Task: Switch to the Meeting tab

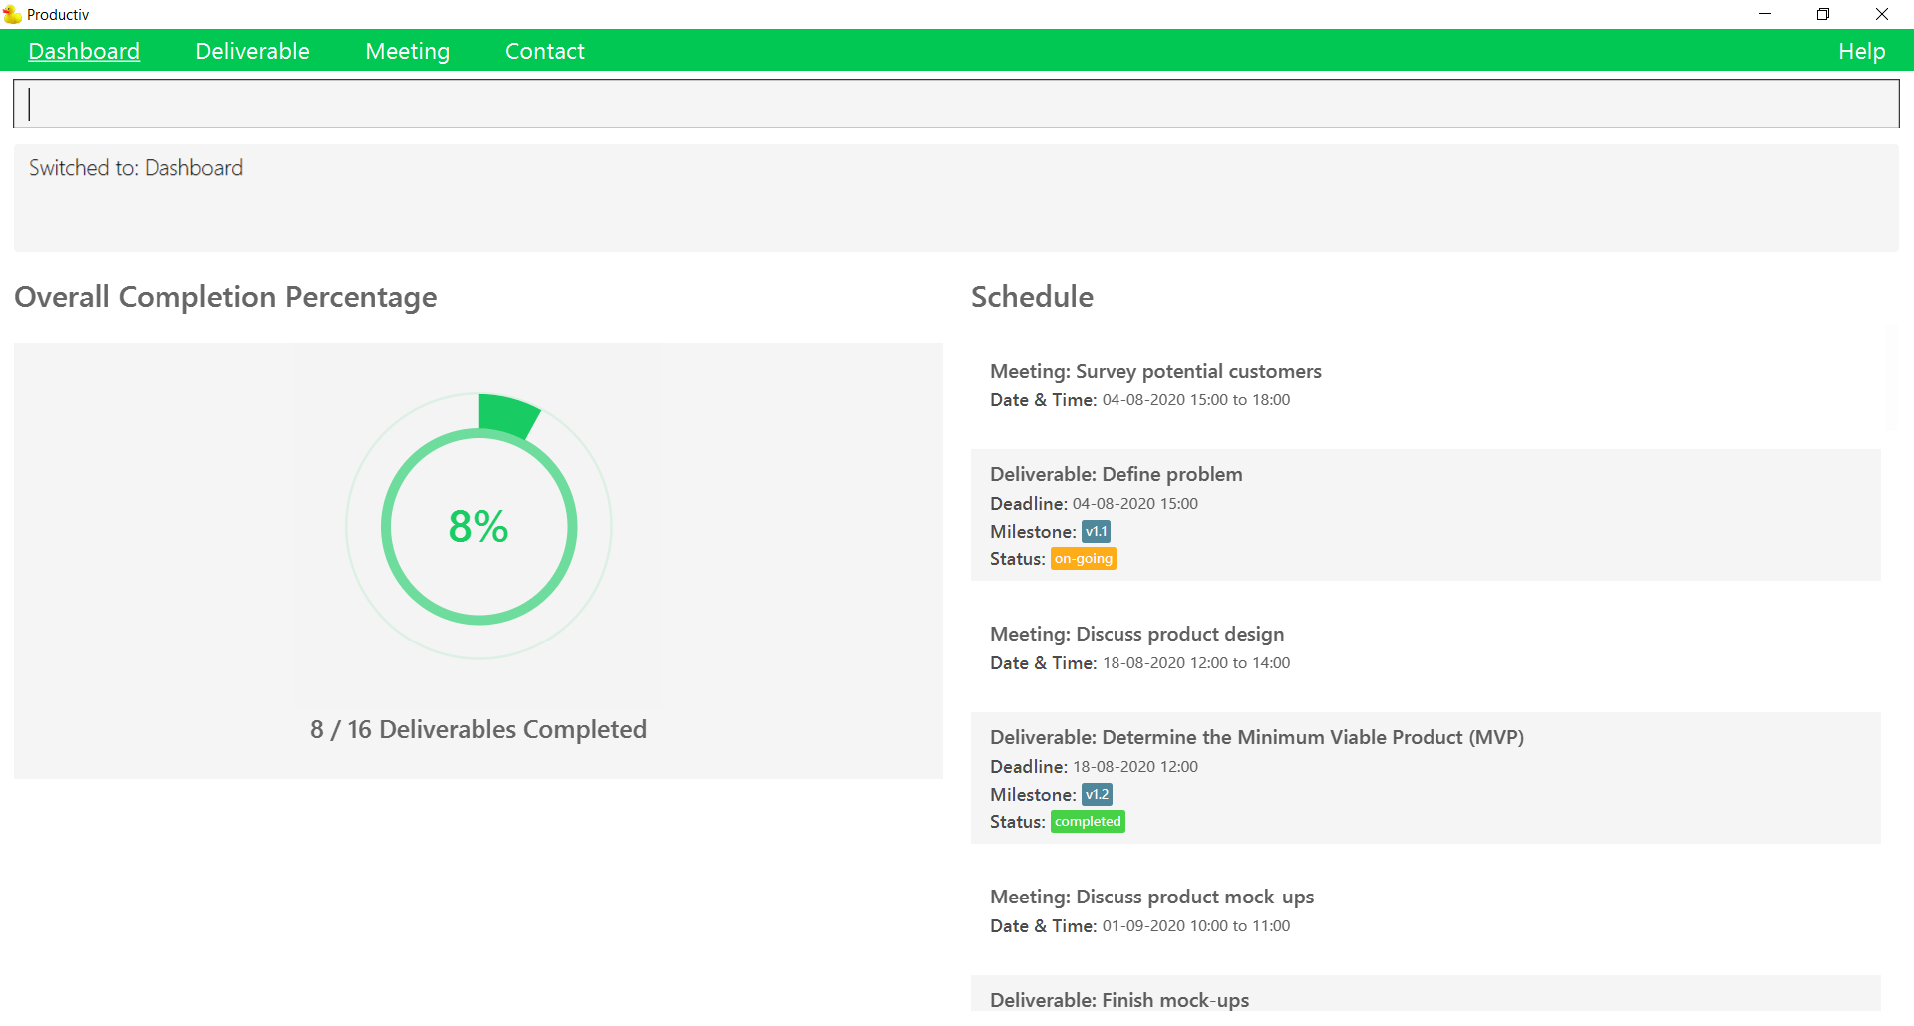Action: 407,51
